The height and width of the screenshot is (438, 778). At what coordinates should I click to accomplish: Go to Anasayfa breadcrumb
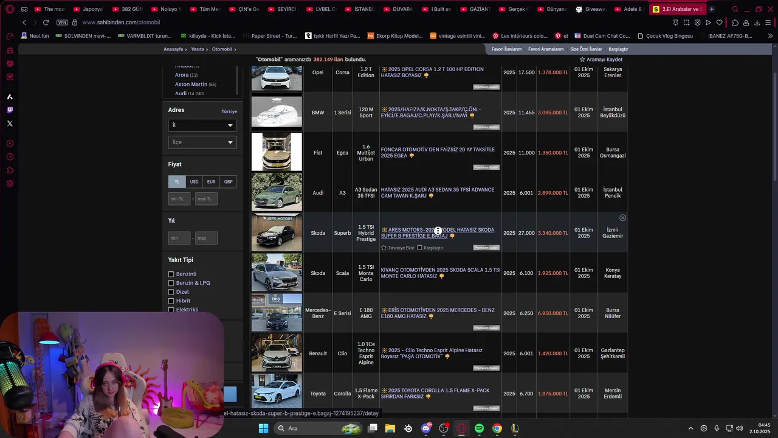173,49
